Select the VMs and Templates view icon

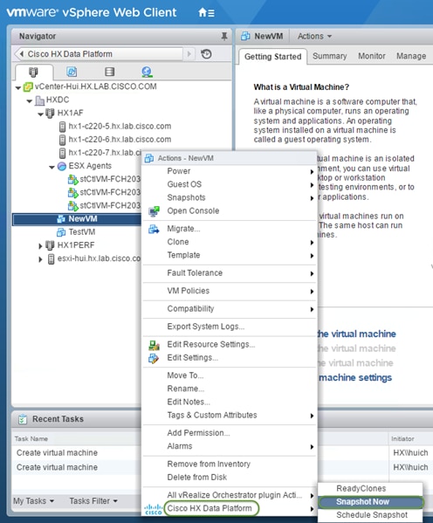72,72
